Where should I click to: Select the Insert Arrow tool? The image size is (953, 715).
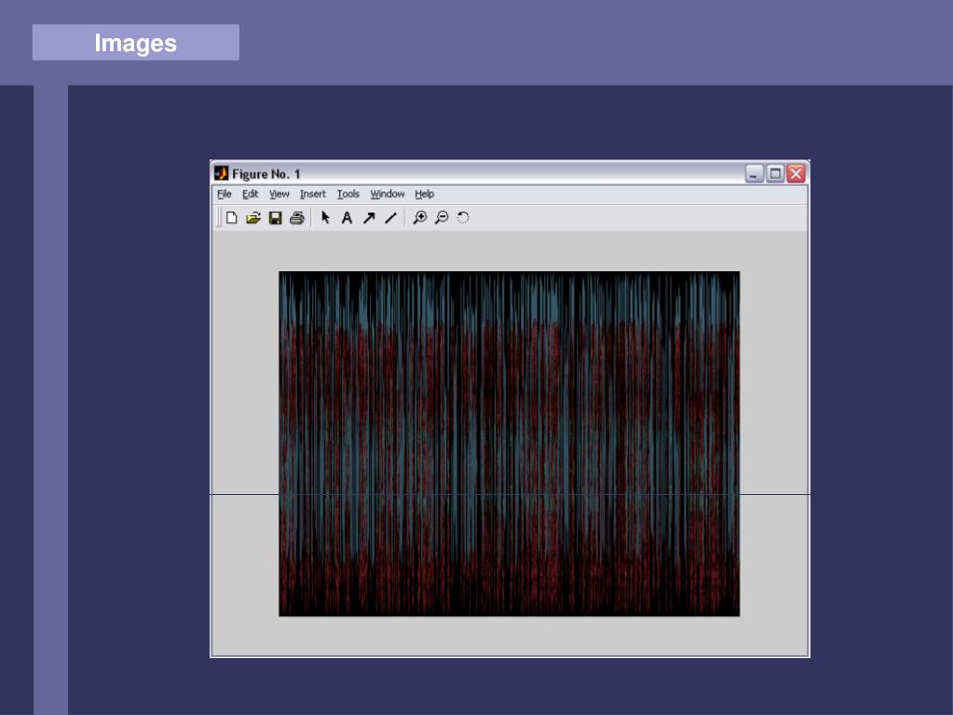point(369,217)
